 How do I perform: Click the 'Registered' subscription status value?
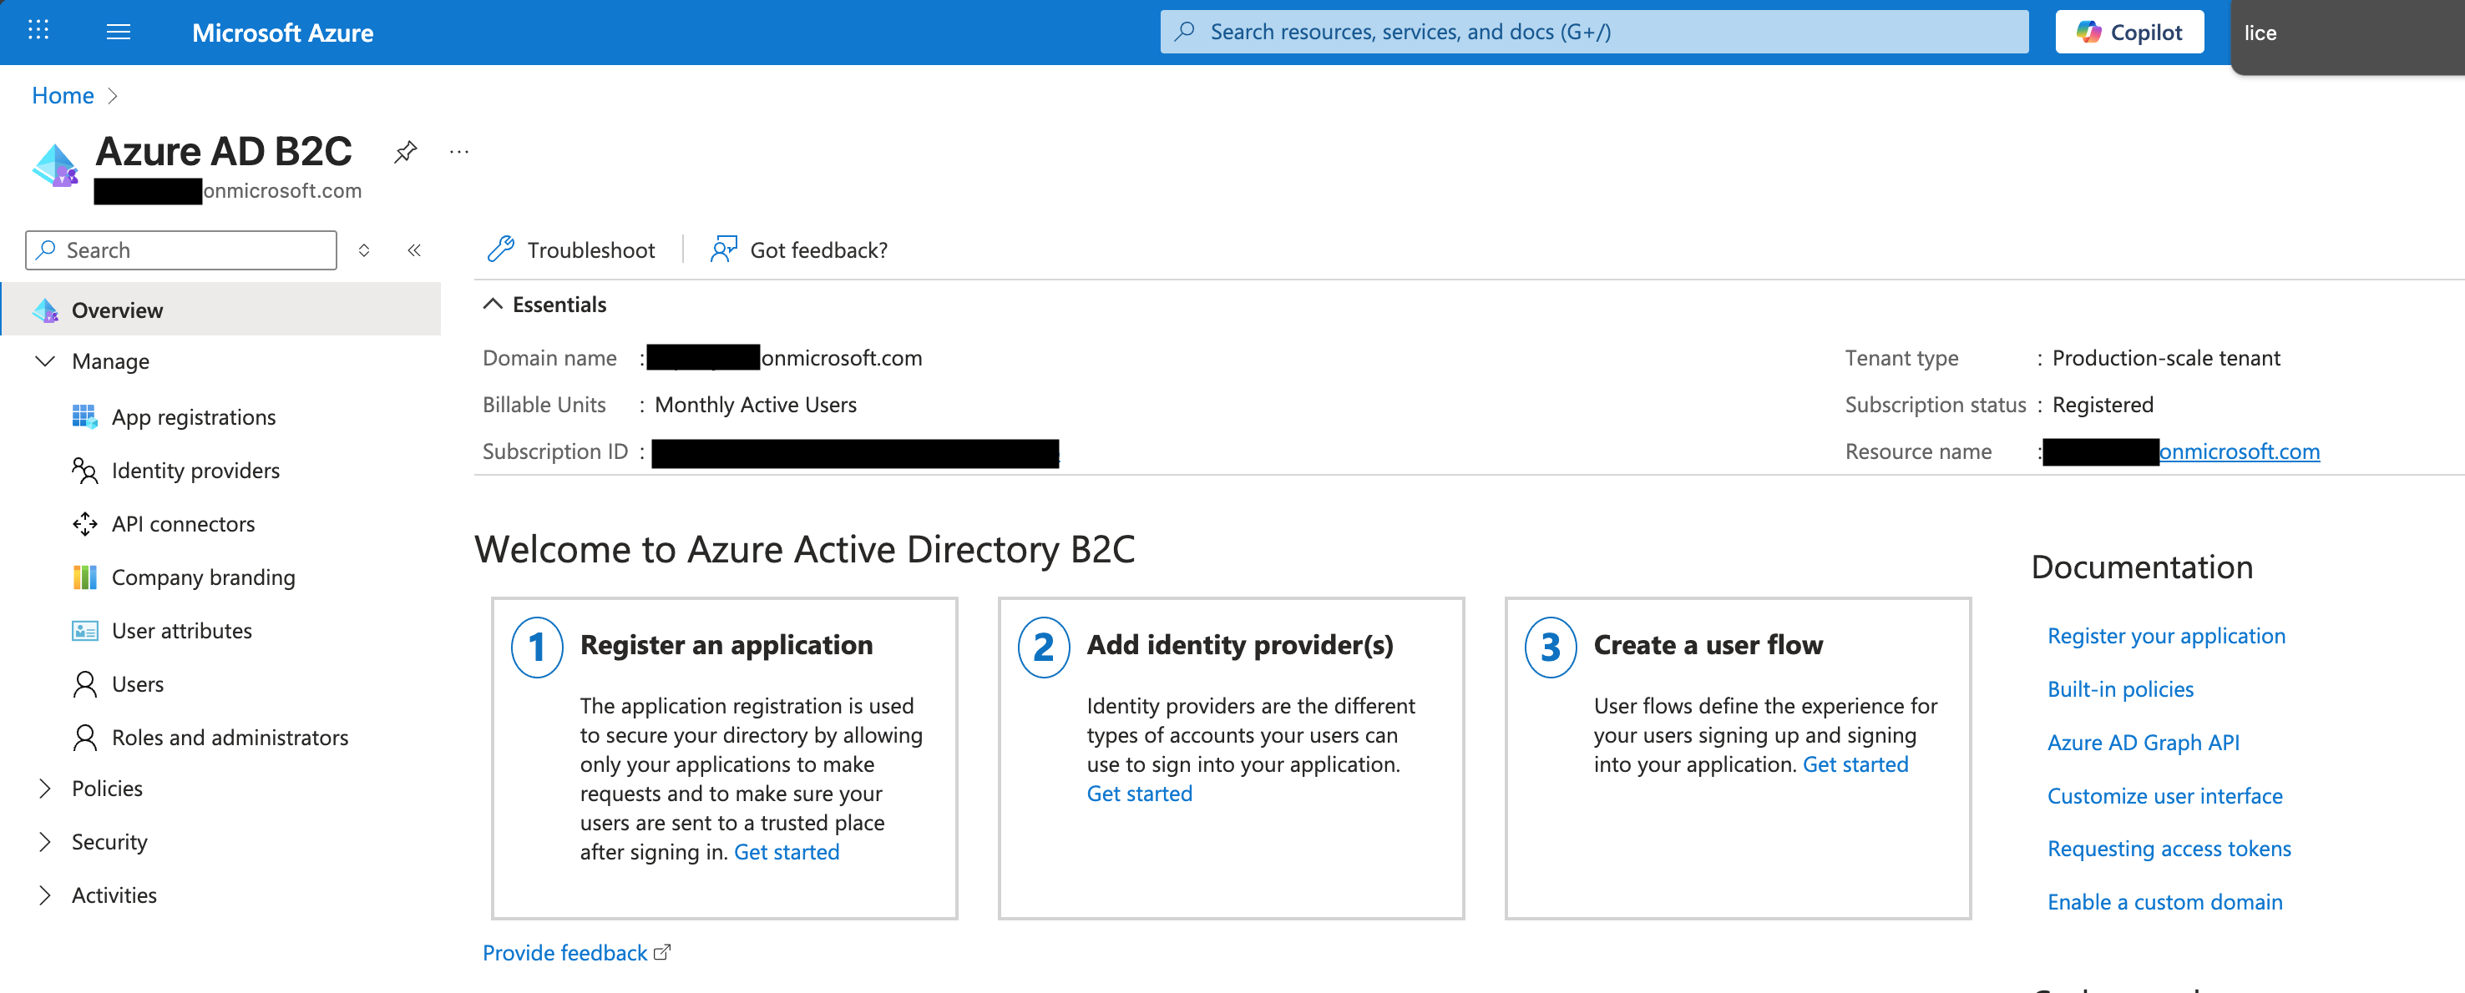pos(2103,406)
